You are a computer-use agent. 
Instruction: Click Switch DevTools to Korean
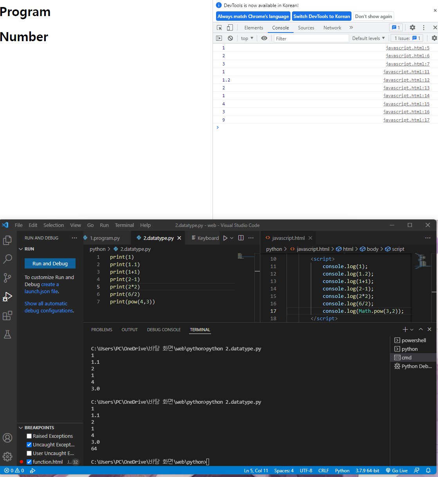coord(322,16)
